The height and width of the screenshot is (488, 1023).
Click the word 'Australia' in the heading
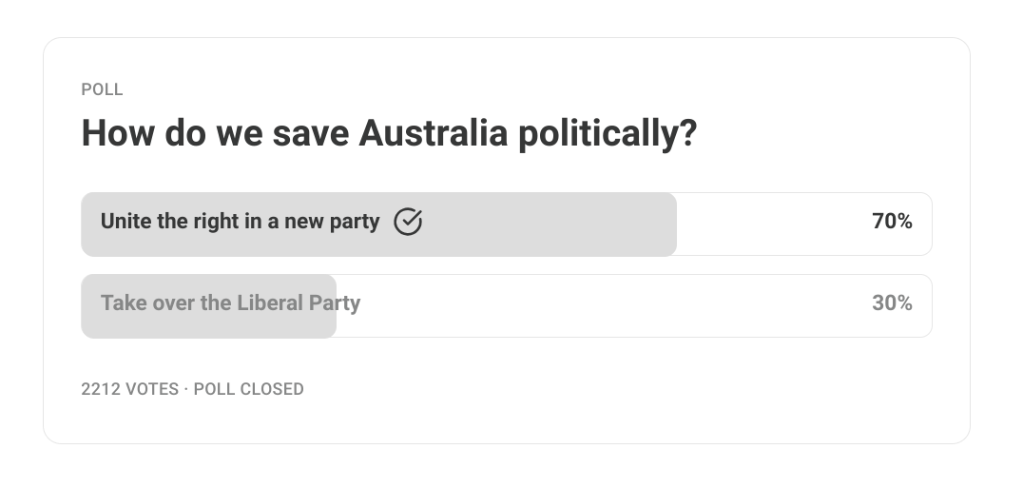tap(434, 133)
